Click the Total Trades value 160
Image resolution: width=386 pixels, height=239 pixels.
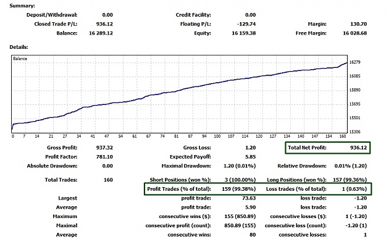click(x=108, y=180)
